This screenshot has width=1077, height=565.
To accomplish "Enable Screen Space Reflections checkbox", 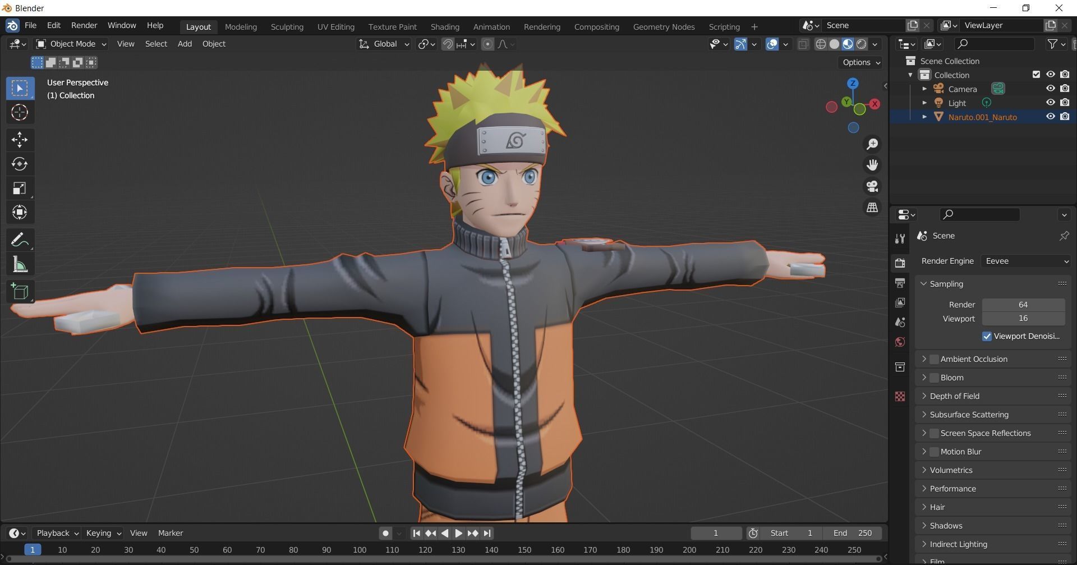I will [934, 433].
